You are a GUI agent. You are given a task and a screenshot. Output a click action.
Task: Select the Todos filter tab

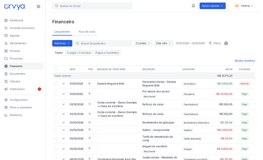coord(59,53)
